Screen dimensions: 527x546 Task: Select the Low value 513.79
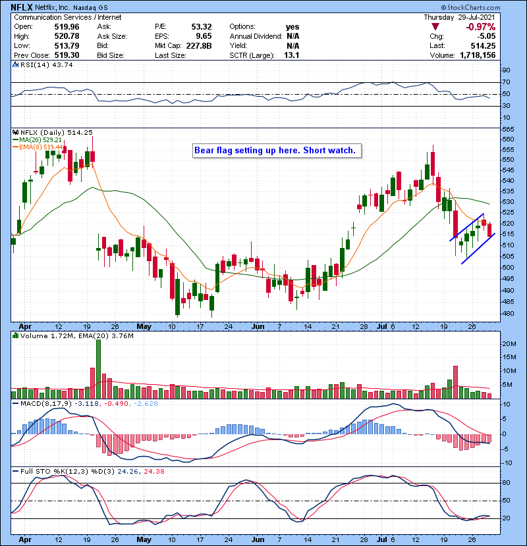tap(67, 45)
